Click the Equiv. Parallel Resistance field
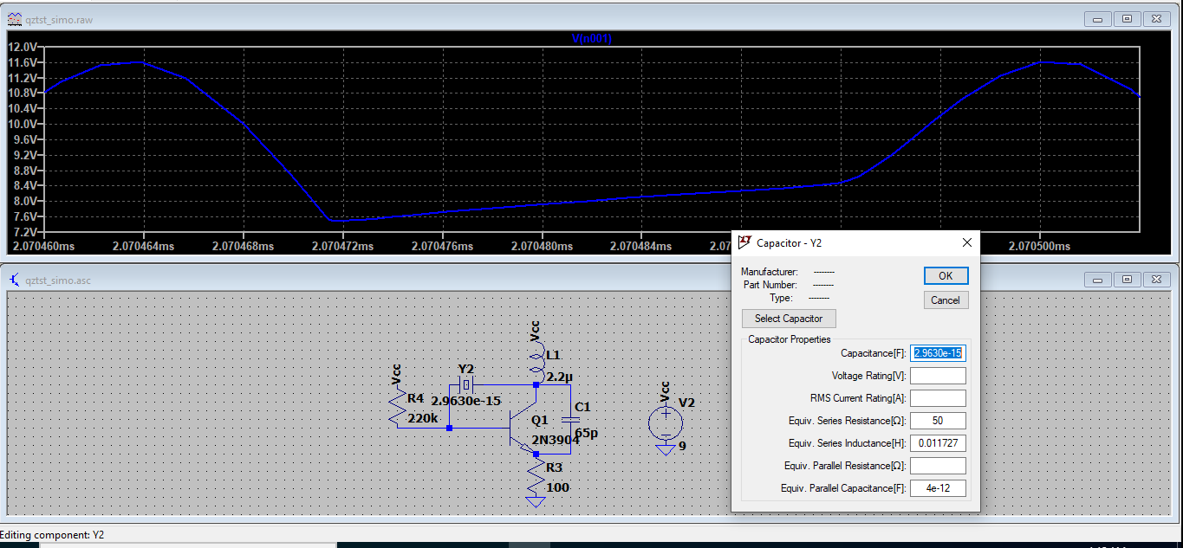This screenshot has height=548, width=1183. 938,466
